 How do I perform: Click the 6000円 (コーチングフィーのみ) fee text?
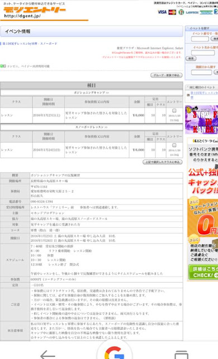click(x=53, y=279)
